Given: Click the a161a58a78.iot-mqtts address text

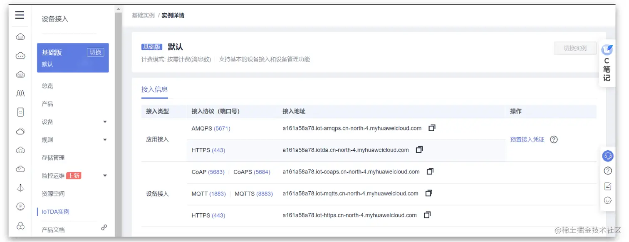Looking at the screenshot, I should coord(350,193).
